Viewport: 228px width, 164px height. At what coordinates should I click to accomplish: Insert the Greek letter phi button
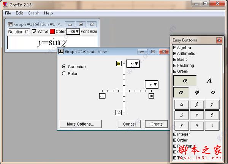point(212,115)
